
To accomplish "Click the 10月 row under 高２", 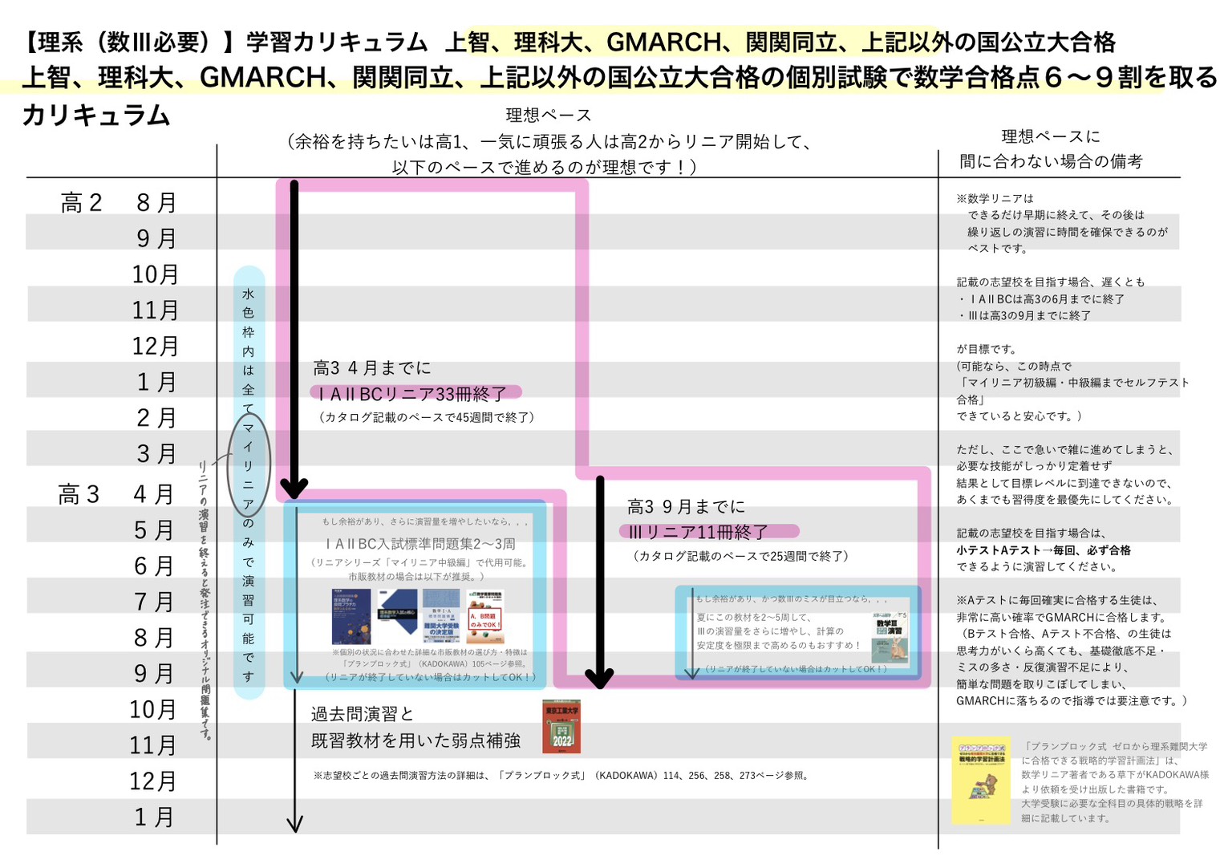I will 156,274.
